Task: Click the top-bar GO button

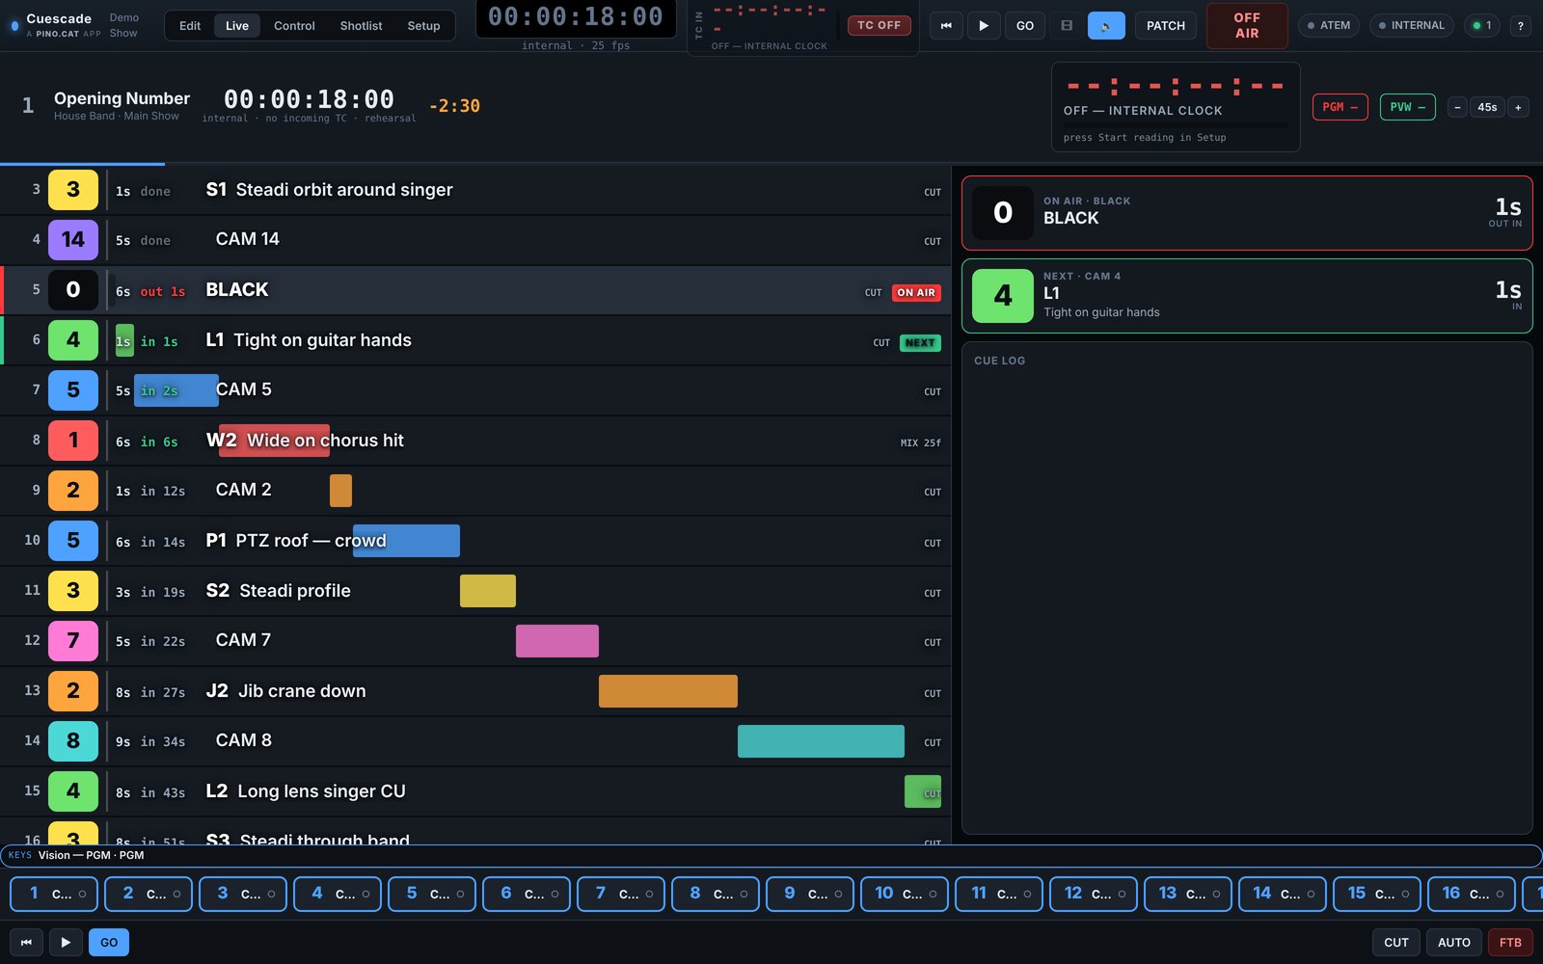Action: (x=1025, y=26)
